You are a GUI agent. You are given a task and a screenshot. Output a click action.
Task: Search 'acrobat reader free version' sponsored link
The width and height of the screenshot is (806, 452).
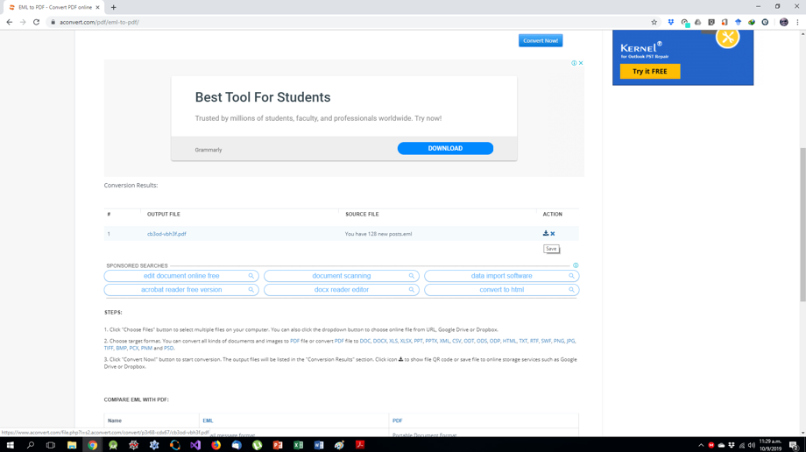(x=181, y=290)
